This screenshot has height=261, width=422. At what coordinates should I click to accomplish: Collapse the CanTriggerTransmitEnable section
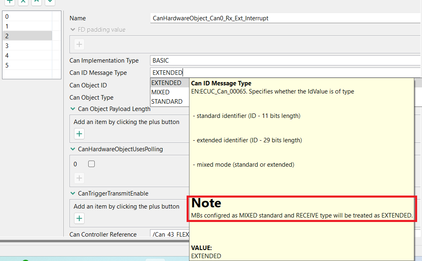[x=73, y=194]
